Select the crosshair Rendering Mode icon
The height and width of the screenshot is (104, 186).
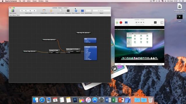(139, 23)
